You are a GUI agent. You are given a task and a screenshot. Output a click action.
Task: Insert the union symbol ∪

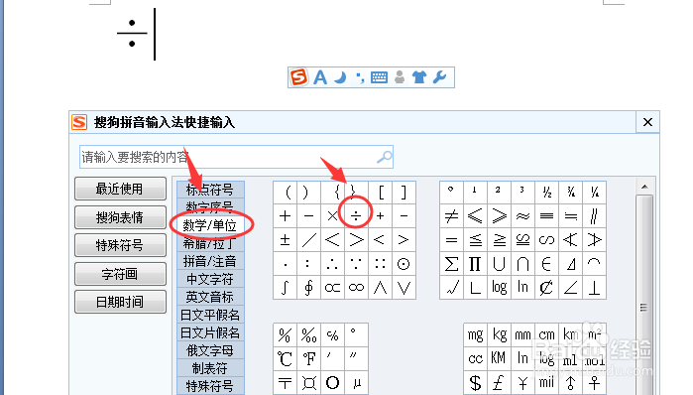click(499, 264)
